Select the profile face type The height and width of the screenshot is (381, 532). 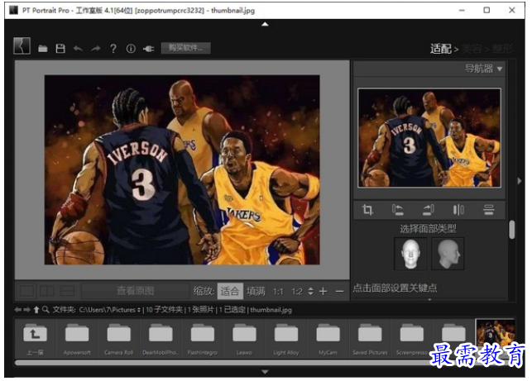click(448, 254)
